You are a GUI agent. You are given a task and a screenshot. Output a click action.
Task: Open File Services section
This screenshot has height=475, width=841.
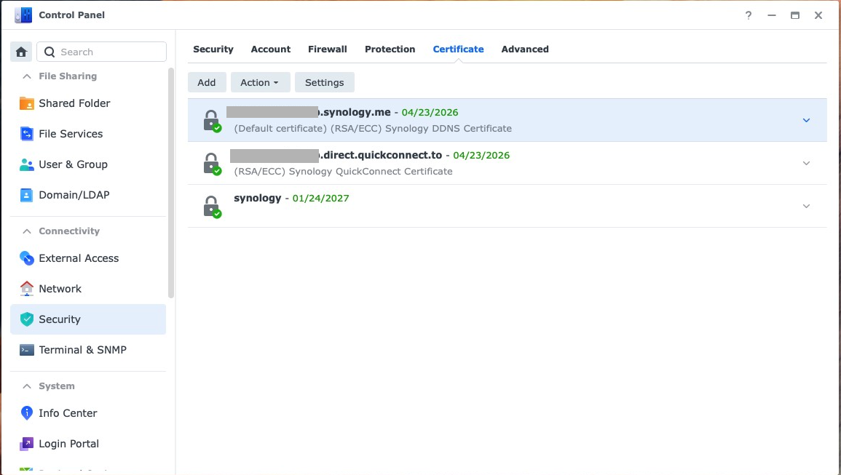[71, 134]
